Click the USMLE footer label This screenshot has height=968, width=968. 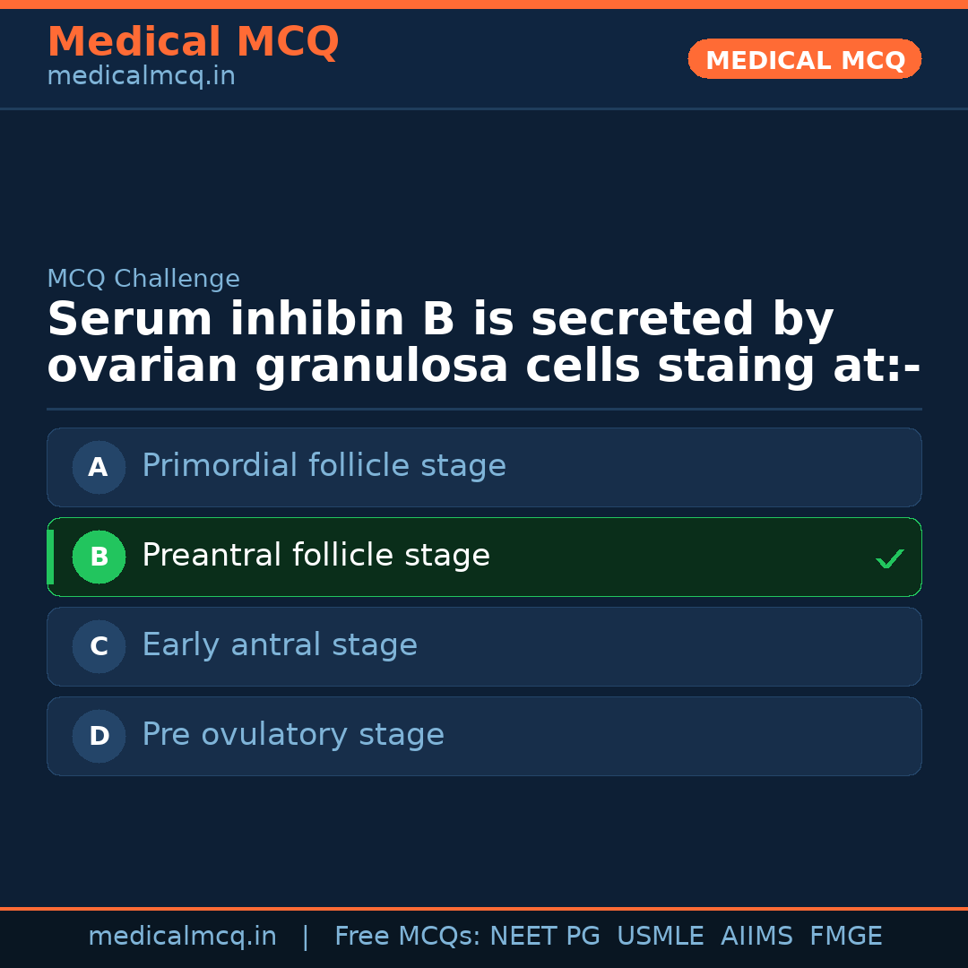[660, 937]
